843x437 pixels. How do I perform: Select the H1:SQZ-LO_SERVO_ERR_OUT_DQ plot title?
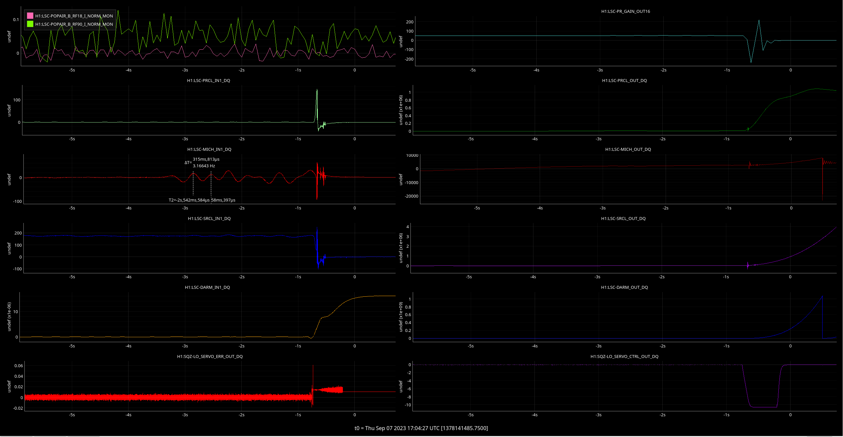click(x=210, y=356)
